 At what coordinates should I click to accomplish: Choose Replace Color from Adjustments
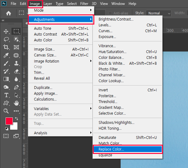[128, 149]
